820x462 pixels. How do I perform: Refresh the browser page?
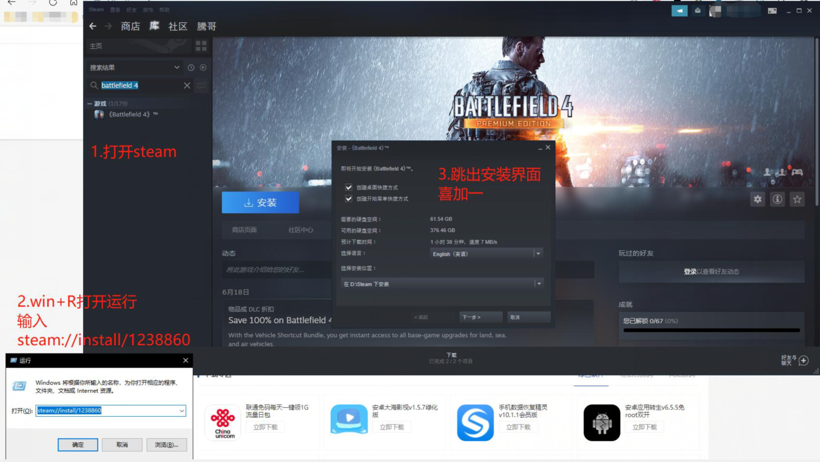[53, 3]
